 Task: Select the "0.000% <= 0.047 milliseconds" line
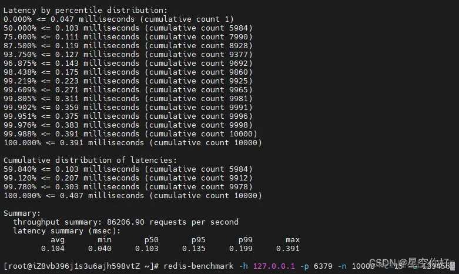click(119, 19)
